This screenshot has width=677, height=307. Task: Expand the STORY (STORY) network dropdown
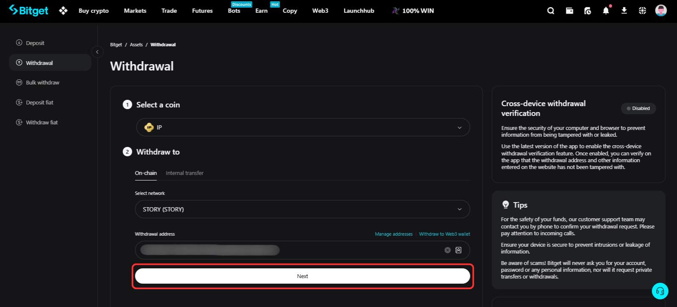point(302,209)
